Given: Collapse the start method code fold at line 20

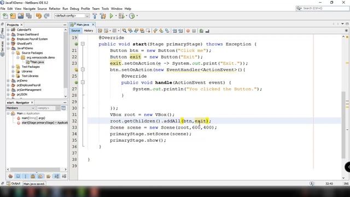Looking at the screenshot, I should tap(83, 44).
